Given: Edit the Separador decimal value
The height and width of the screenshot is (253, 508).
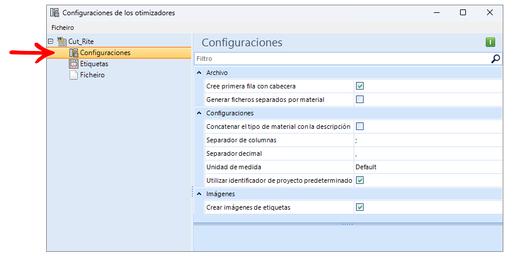Looking at the screenshot, I should (428, 153).
